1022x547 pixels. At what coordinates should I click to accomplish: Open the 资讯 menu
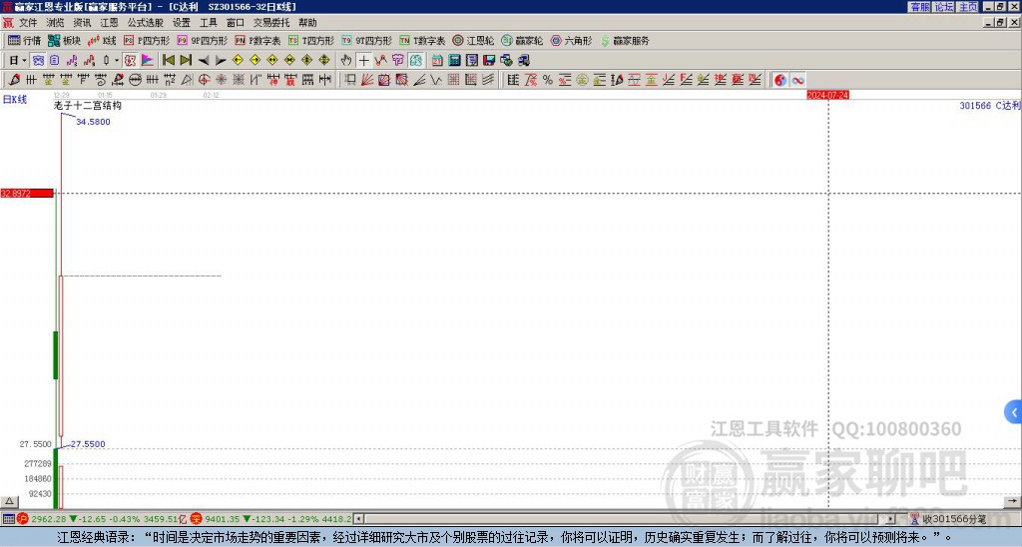[x=82, y=23]
